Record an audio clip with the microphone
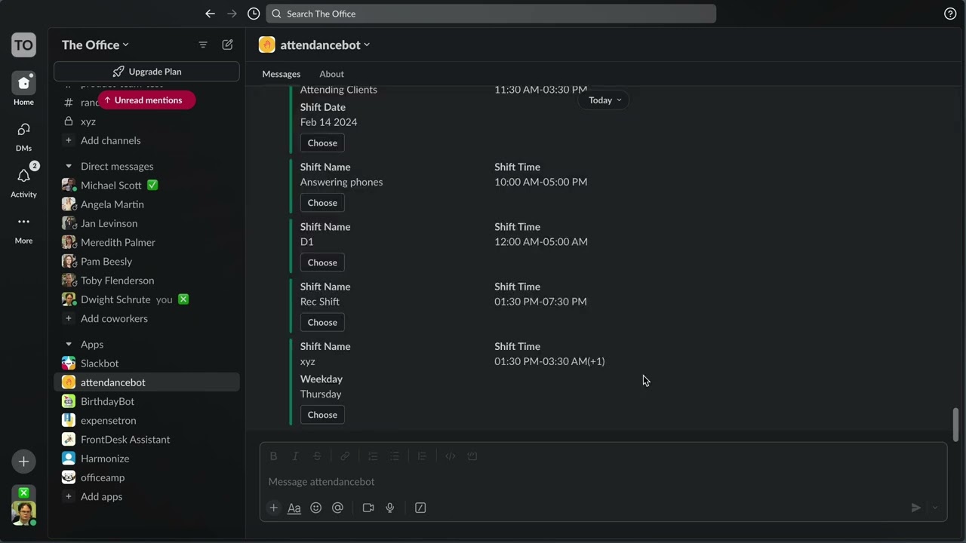This screenshot has width=966, height=543. [x=390, y=508]
